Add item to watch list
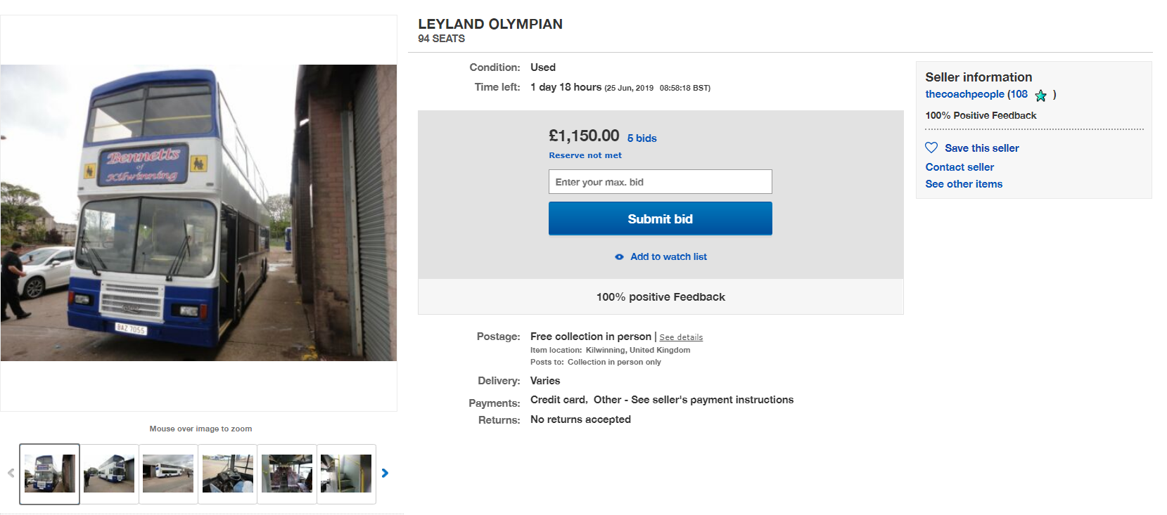This screenshot has width=1167, height=515. coord(668,257)
